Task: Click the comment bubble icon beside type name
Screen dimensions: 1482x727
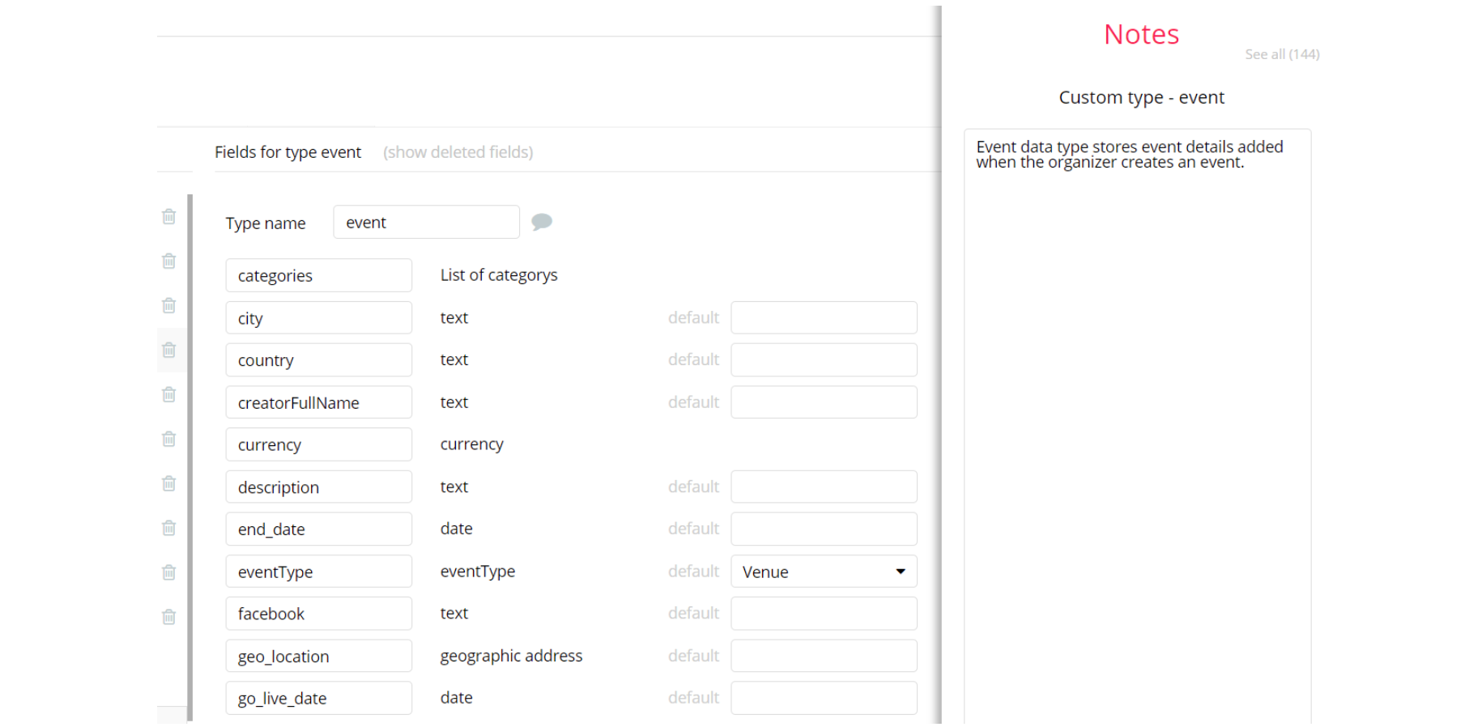Action: pos(541,222)
